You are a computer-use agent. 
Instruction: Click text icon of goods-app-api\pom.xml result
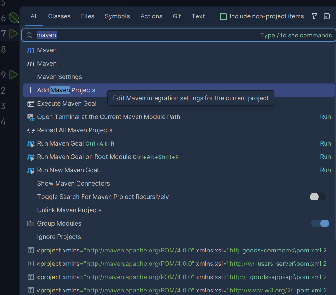click(30, 277)
